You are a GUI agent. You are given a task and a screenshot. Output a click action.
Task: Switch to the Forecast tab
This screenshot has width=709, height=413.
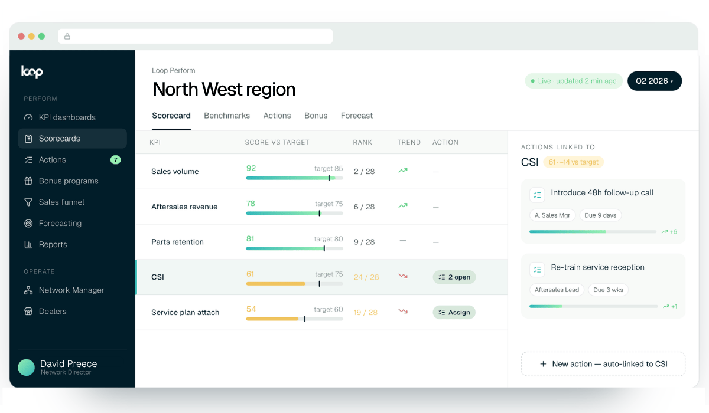click(x=357, y=116)
